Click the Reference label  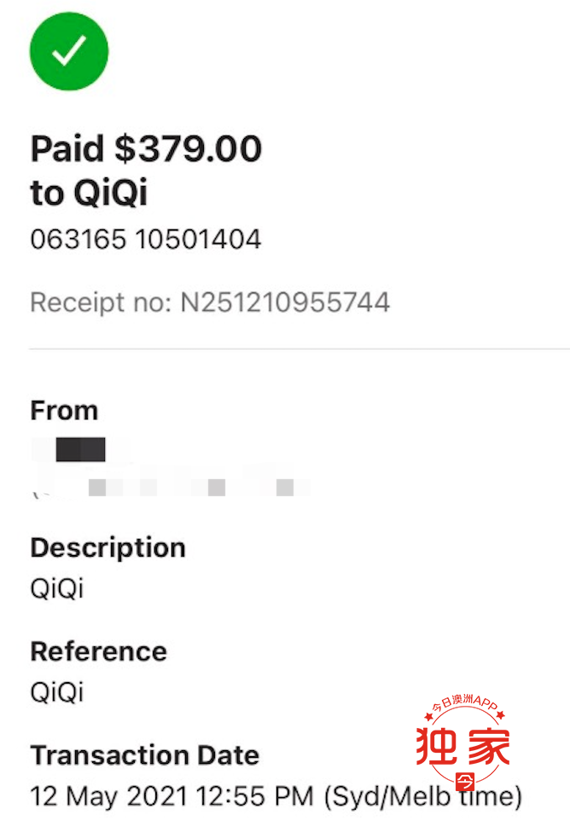click(x=99, y=651)
